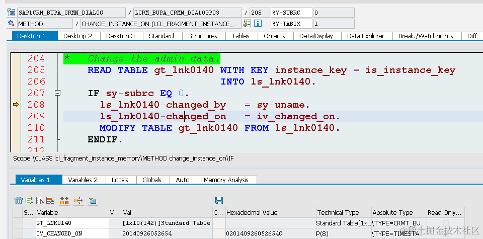Collapse the IF block at line 207

click(x=57, y=93)
